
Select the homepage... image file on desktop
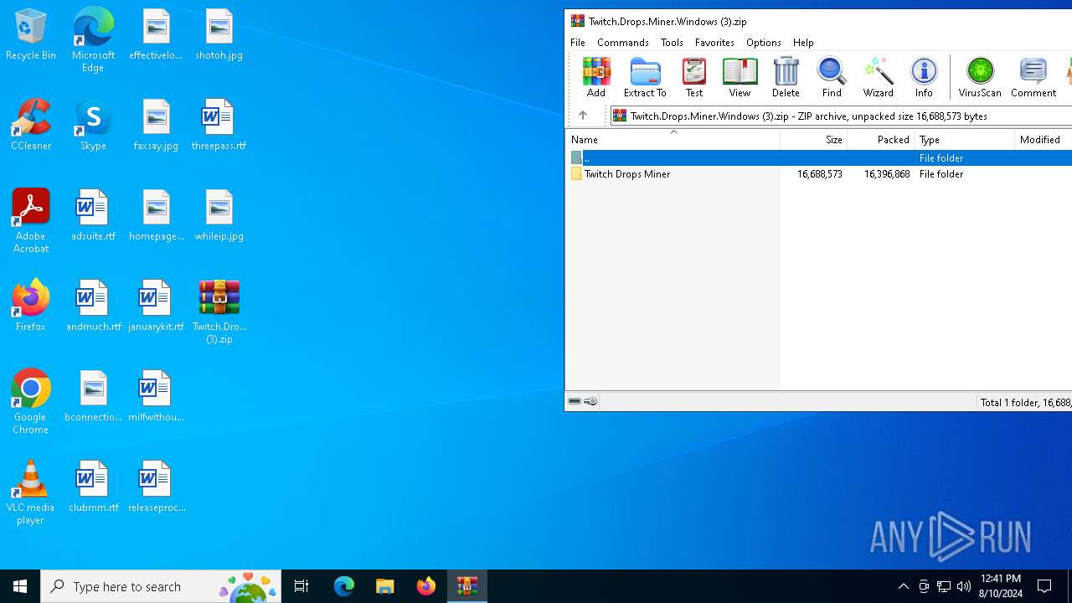pyautogui.click(x=156, y=215)
